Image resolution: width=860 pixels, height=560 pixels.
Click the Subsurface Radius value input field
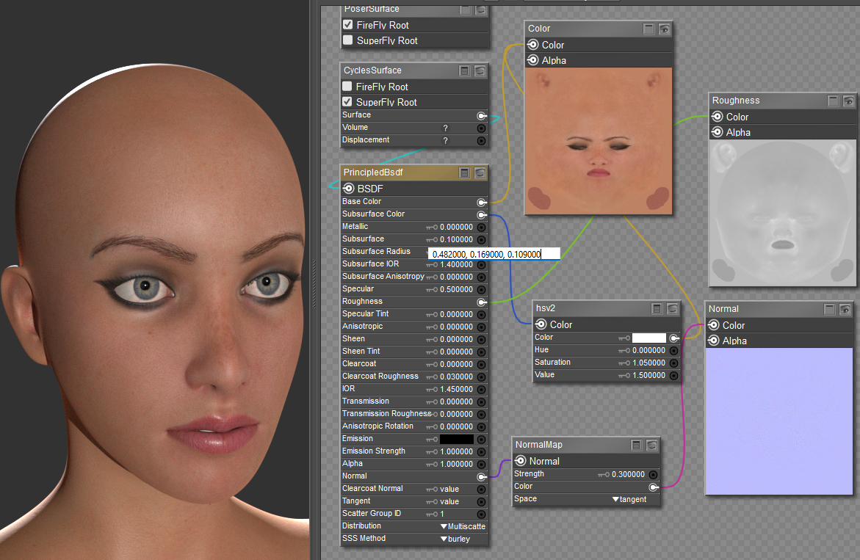494,254
